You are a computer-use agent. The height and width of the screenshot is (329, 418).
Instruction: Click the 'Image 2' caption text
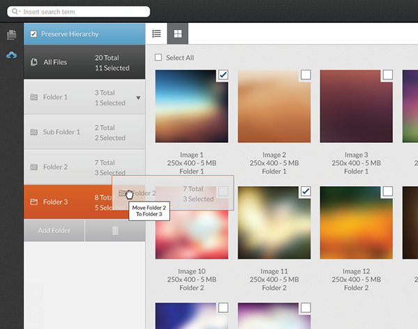pos(274,155)
